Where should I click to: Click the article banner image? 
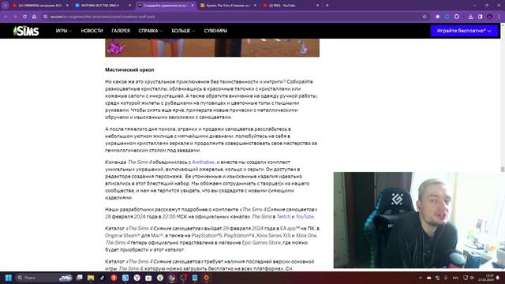pos(212,47)
